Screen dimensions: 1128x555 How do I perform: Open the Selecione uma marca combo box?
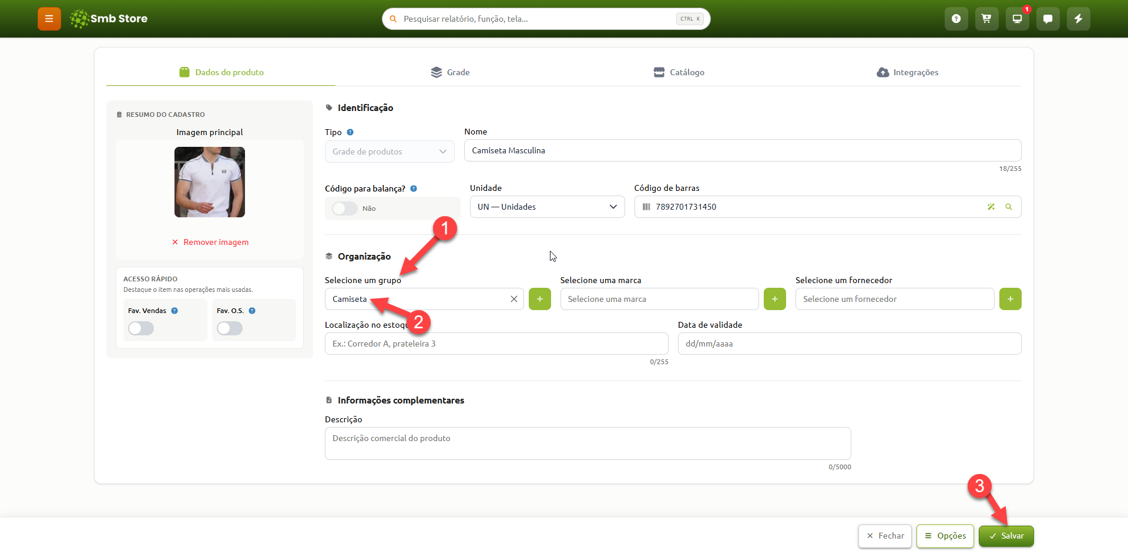(659, 299)
